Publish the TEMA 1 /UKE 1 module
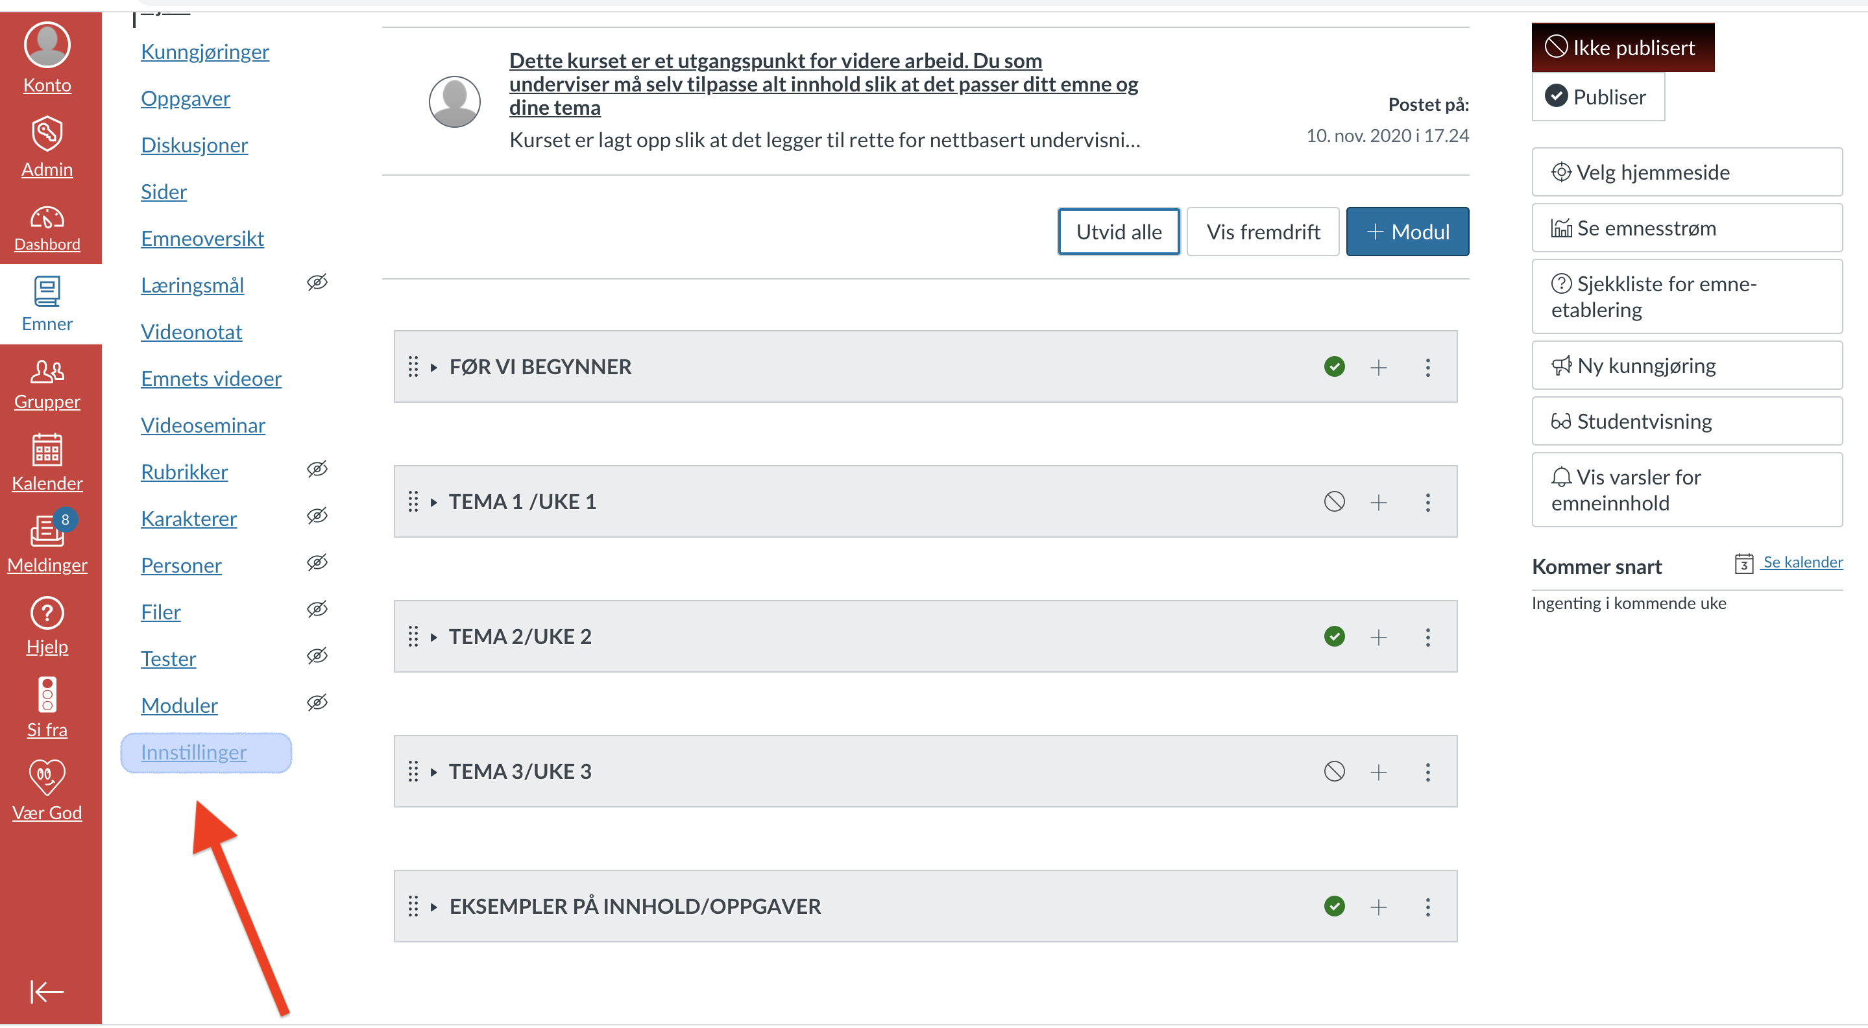 tap(1333, 503)
